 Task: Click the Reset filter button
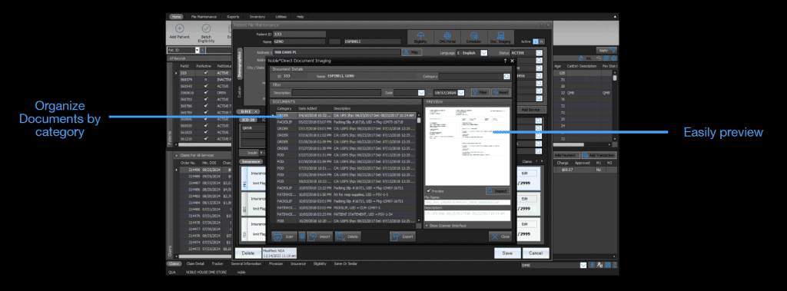point(500,93)
